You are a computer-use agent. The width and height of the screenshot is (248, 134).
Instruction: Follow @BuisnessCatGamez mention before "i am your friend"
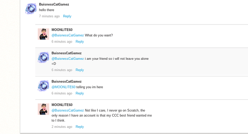pos(68,58)
